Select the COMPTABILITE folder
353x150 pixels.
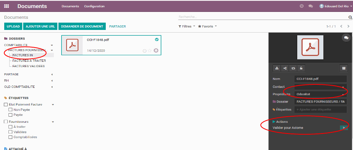click(16, 45)
